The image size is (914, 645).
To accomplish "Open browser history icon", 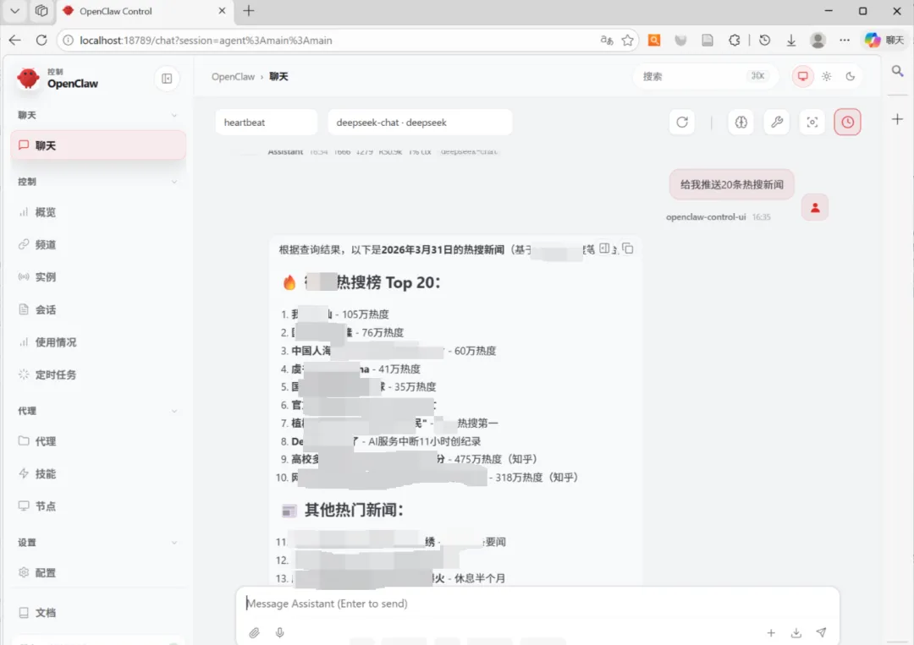I will click(x=765, y=41).
